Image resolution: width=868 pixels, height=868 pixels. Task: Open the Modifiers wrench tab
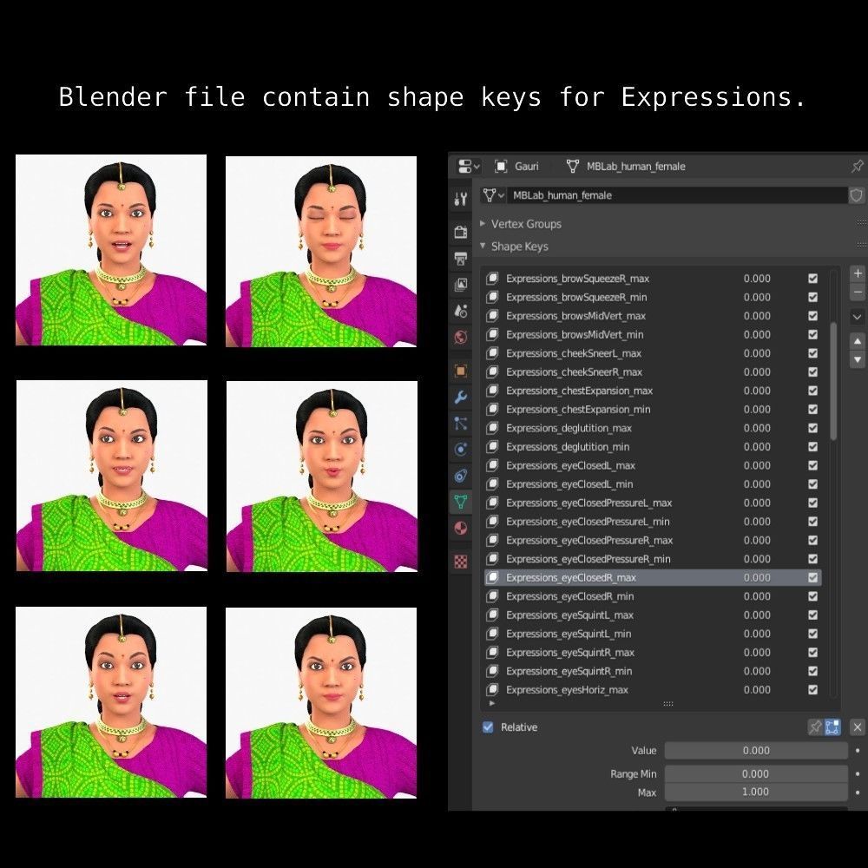click(461, 397)
